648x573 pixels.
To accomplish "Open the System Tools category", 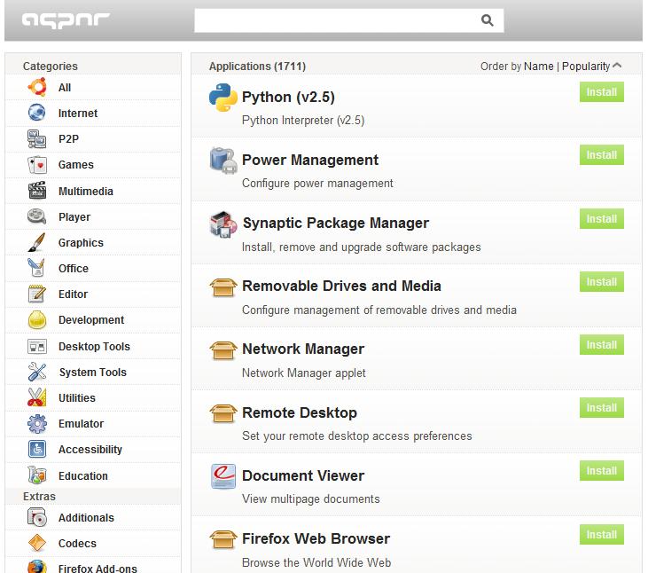I will click(93, 372).
